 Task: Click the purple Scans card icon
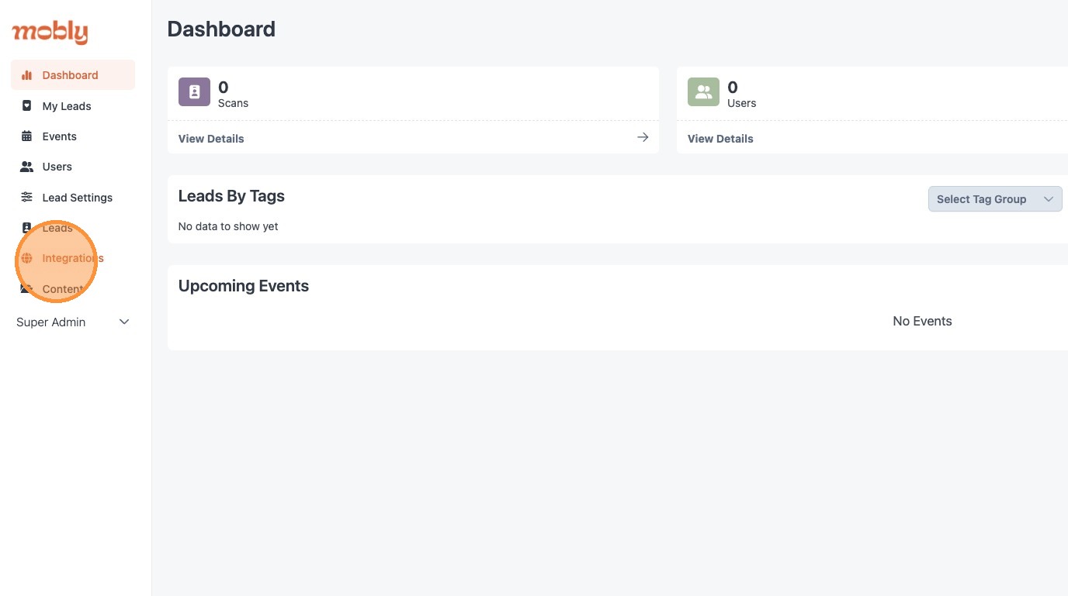click(194, 92)
